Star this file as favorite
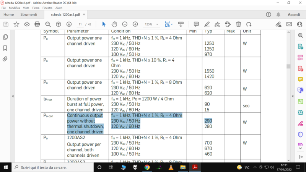Image resolution: width=306 pixels, height=172 pixels. (x=16, y=24)
